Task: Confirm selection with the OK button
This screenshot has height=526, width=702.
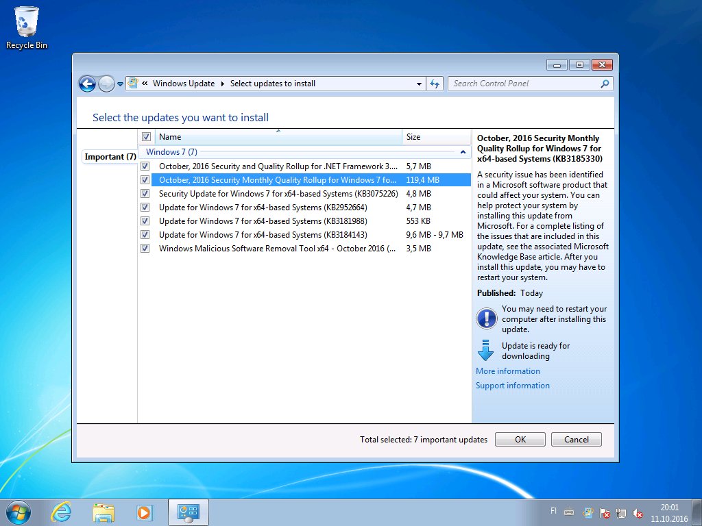Action: [x=520, y=439]
